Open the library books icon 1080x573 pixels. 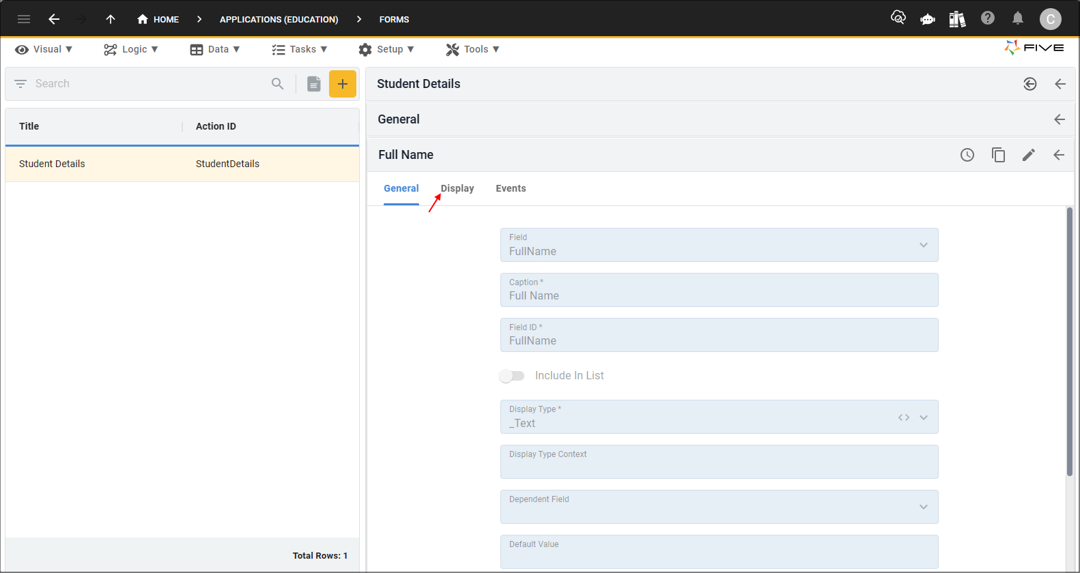(x=957, y=19)
